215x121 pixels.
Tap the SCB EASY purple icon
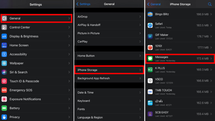[150, 114]
